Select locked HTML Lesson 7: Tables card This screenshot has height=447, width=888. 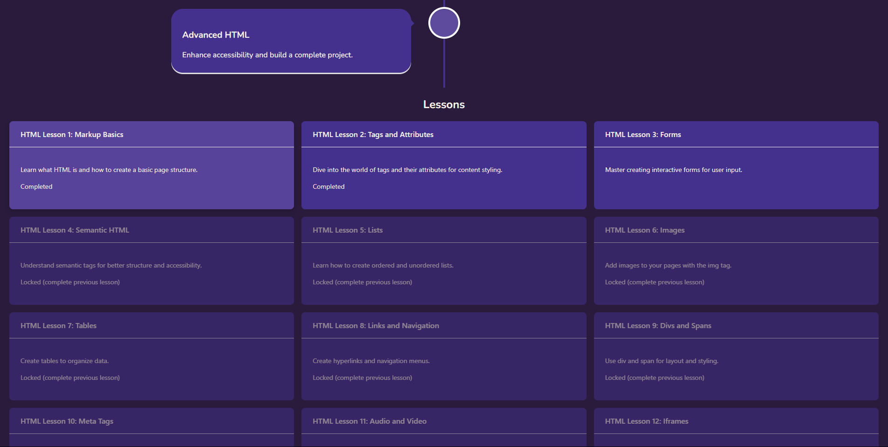(152, 356)
